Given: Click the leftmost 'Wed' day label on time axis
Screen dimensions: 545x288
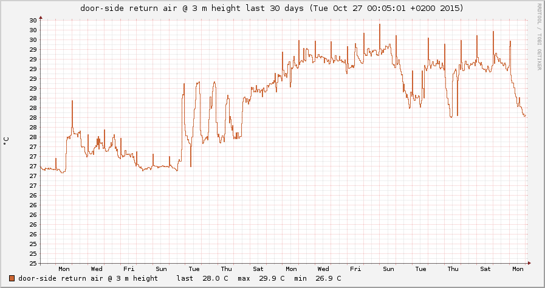Looking at the screenshot, I should pos(97,269).
